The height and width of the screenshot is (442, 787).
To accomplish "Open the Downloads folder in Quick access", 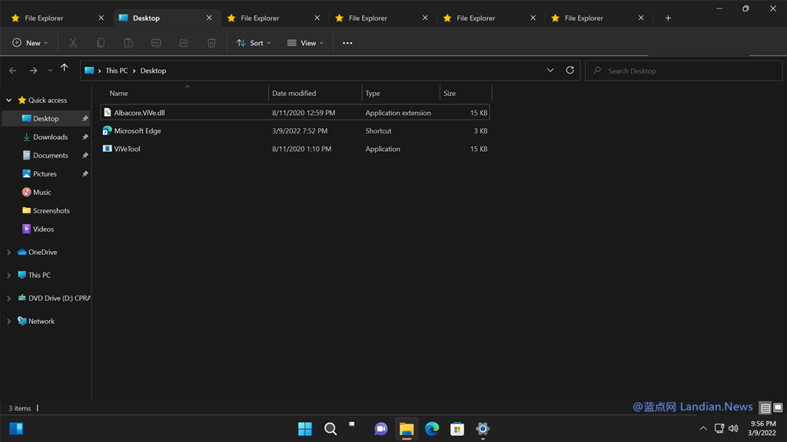I will [50, 137].
